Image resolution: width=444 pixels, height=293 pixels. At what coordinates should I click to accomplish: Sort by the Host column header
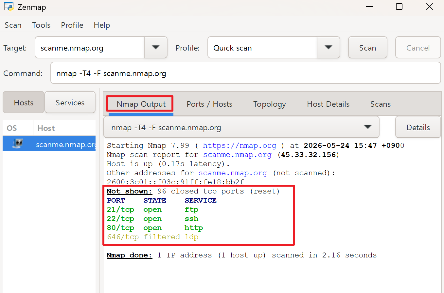(64, 128)
